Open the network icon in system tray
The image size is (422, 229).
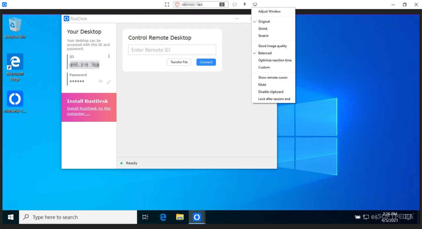(x=366, y=217)
